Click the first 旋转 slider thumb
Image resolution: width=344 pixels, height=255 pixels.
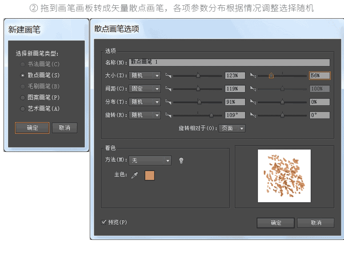(x=211, y=115)
